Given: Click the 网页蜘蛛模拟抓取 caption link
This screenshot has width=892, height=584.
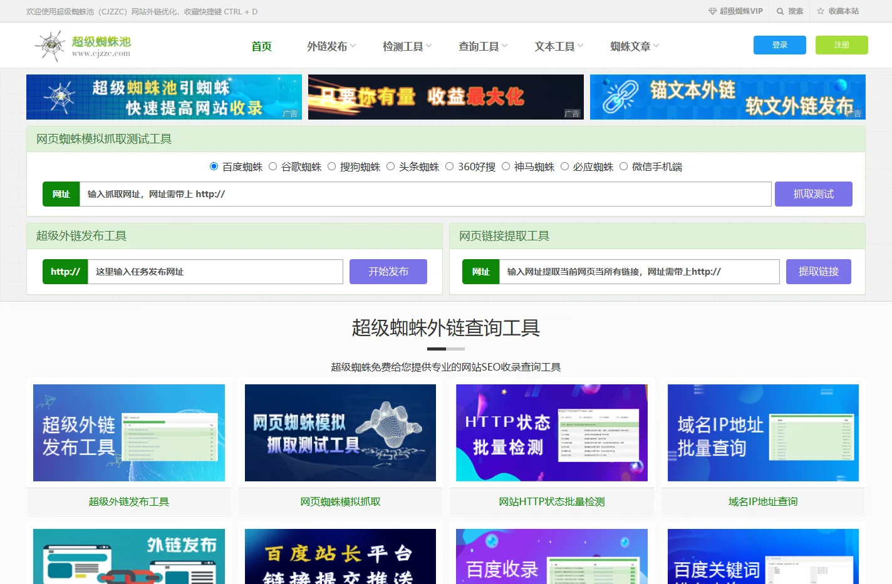Looking at the screenshot, I should (x=340, y=501).
